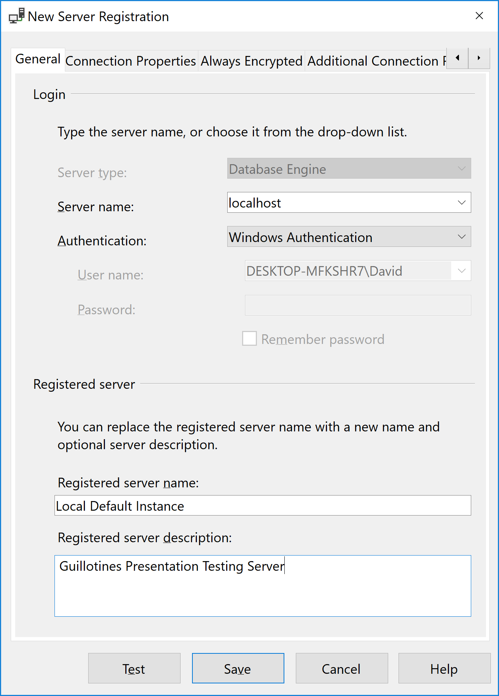Select the General tab
Viewport: 499px width, 696px height.
pos(38,59)
